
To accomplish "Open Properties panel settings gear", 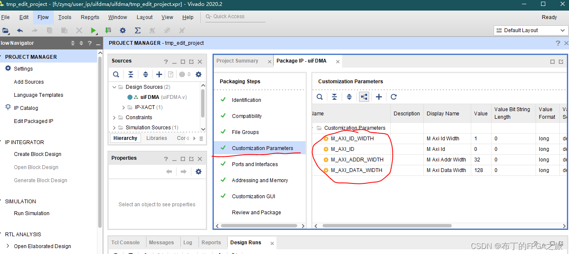I will click(199, 172).
